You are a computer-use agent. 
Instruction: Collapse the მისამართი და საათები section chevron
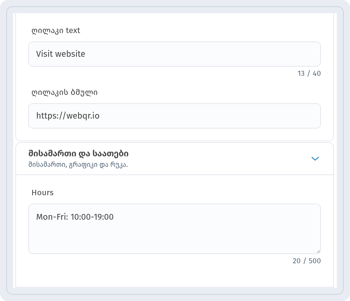315,159
